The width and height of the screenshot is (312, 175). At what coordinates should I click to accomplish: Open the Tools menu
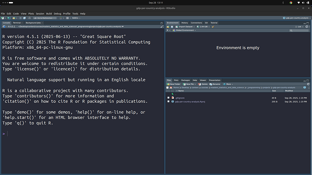click(75, 14)
